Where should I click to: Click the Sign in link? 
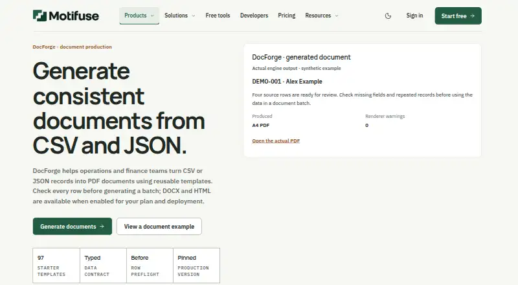point(414,16)
